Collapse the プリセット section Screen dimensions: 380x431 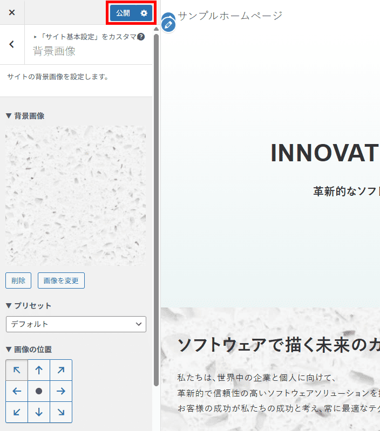[x=29, y=306]
